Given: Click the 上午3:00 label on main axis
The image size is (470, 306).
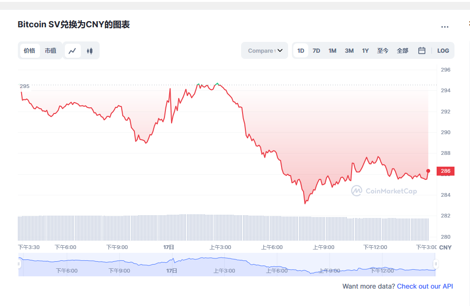Looking at the screenshot, I should click(x=220, y=247).
